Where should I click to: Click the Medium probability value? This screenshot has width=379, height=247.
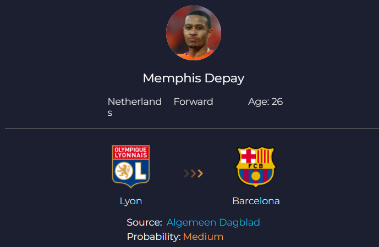click(x=203, y=237)
